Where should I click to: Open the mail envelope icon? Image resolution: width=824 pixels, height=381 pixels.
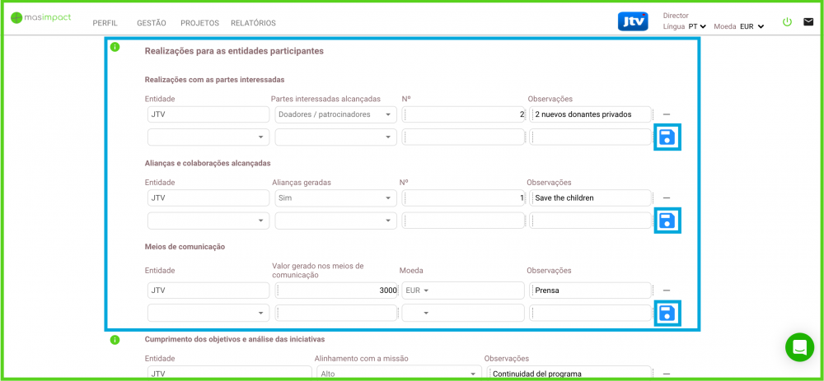tap(808, 22)
